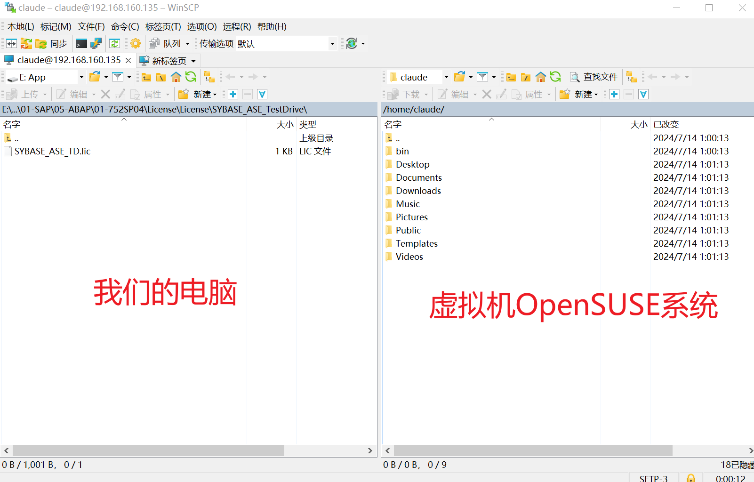The width and height of the screenshot is (754, 482).
Task: Switch to the 新标签页 tab
Action: point(168,61)
